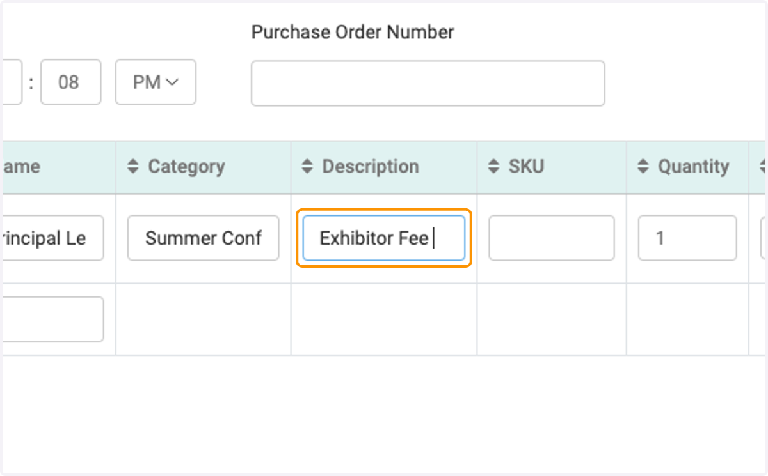Open the PM time period dropdown
The width and height of the screenshot is (768, 476).
coord(156,82)
